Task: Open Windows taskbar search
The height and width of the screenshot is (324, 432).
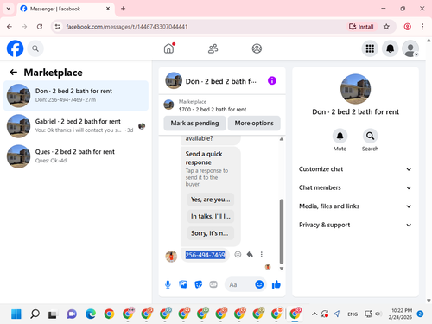Action: click(x=35, y=314)
